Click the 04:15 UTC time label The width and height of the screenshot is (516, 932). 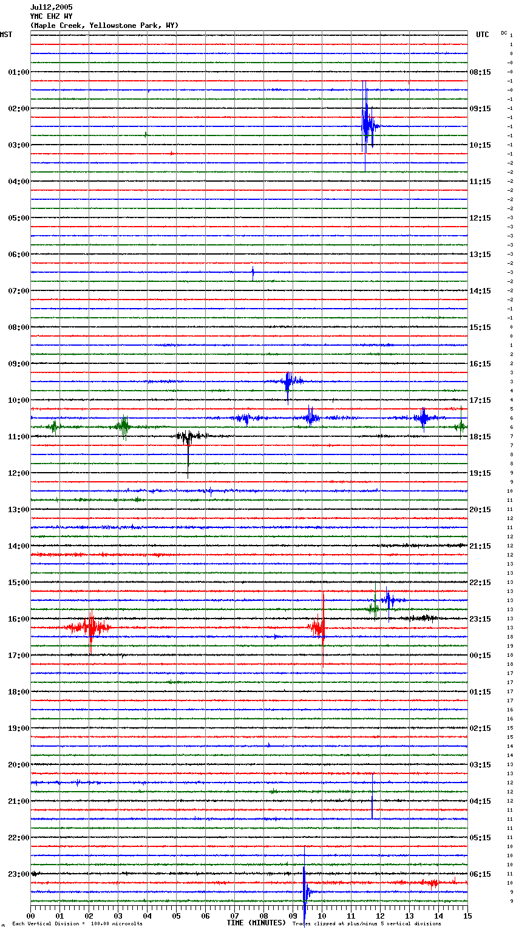480,801
